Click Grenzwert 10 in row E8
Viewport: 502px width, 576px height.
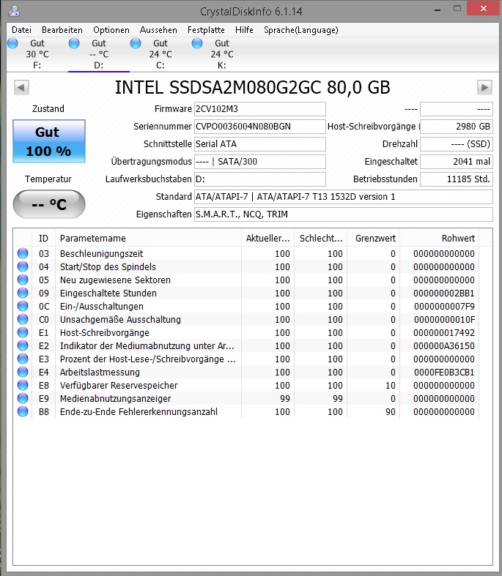(391, 386)
